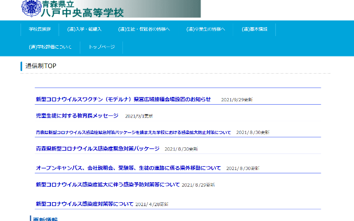Open the モデルナ vaccine 県営広域接種会場 notice
This screenshot has height=221, width=354.
click(124, 99)
